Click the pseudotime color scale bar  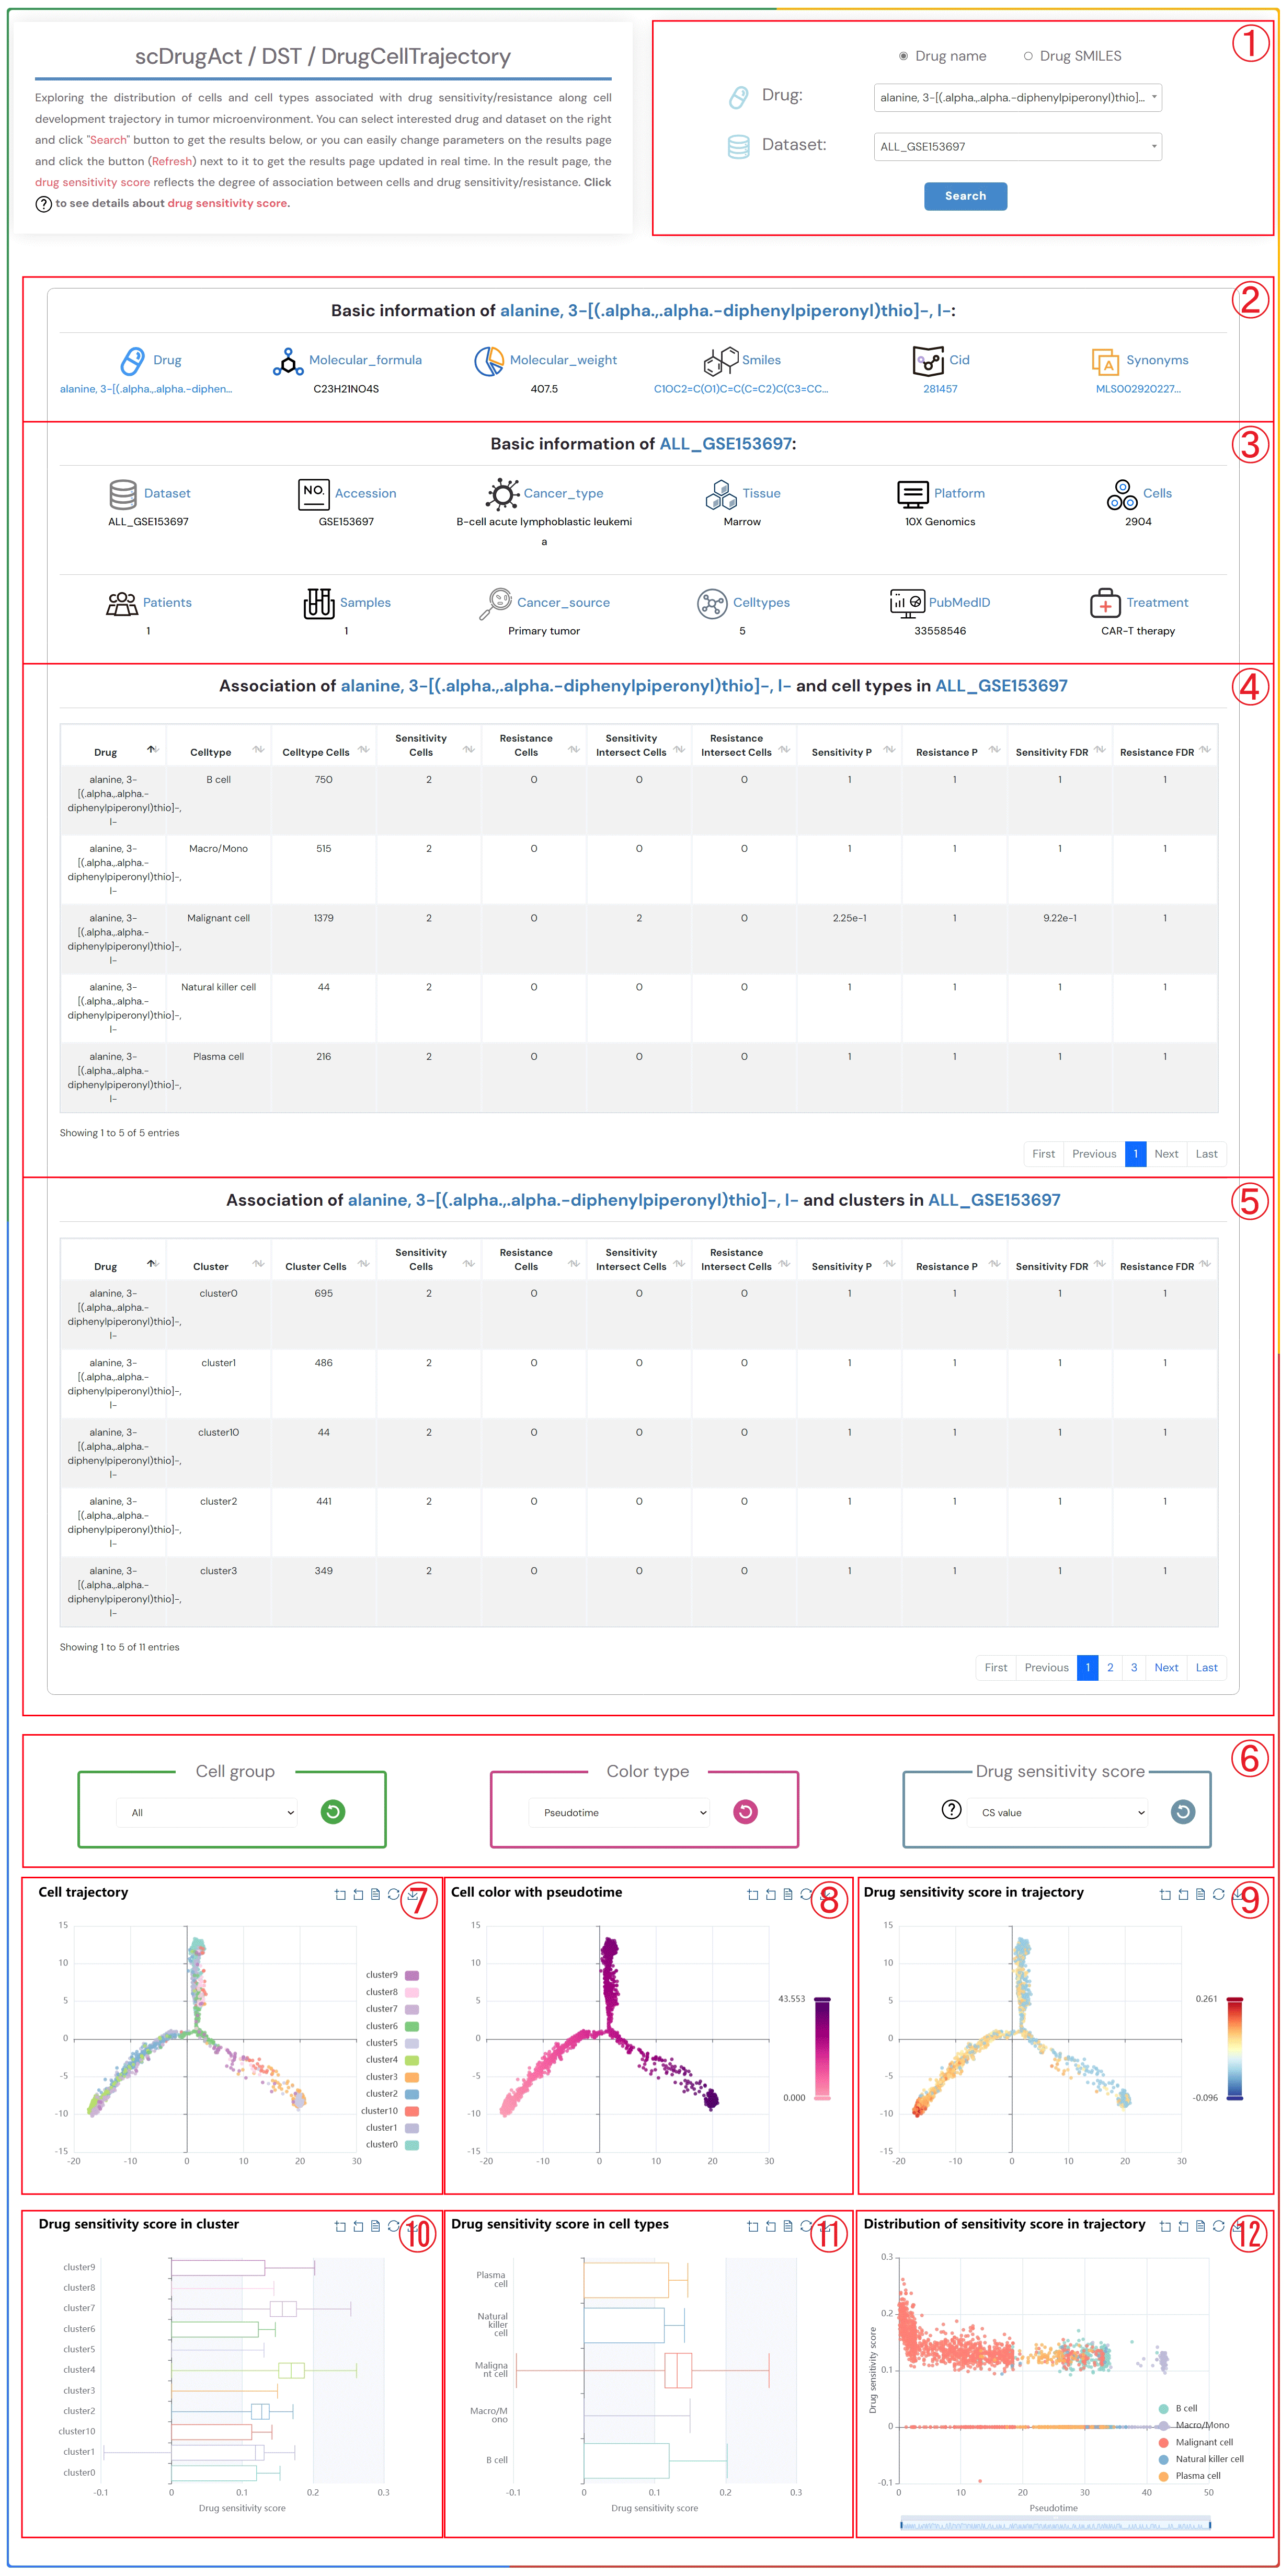click(821, 2048)
